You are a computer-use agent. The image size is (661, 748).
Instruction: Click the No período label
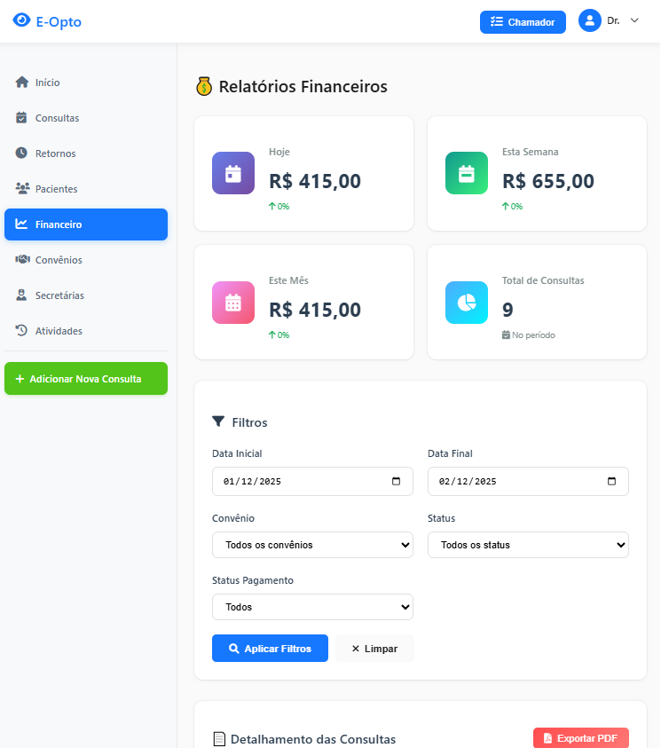tap(533, 335)
